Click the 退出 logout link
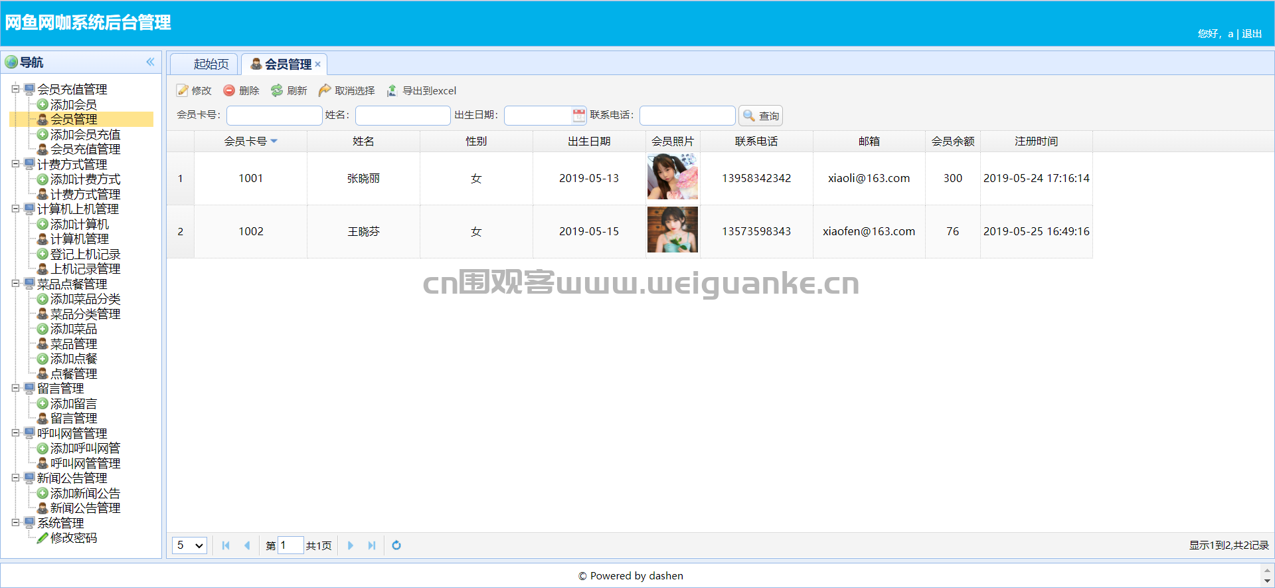1275x588 pixels. (1252, 34)
